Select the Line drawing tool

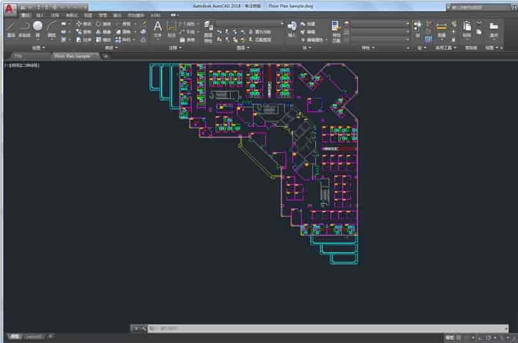[x=11, y=29]
